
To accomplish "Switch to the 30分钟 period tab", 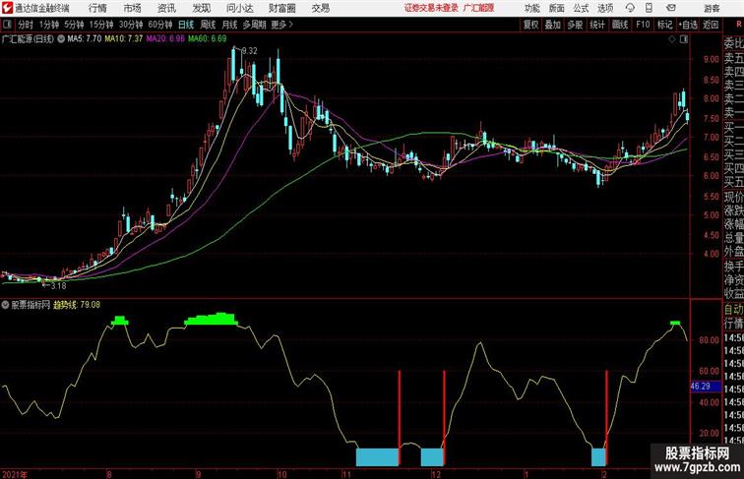I will coord(131,25).
